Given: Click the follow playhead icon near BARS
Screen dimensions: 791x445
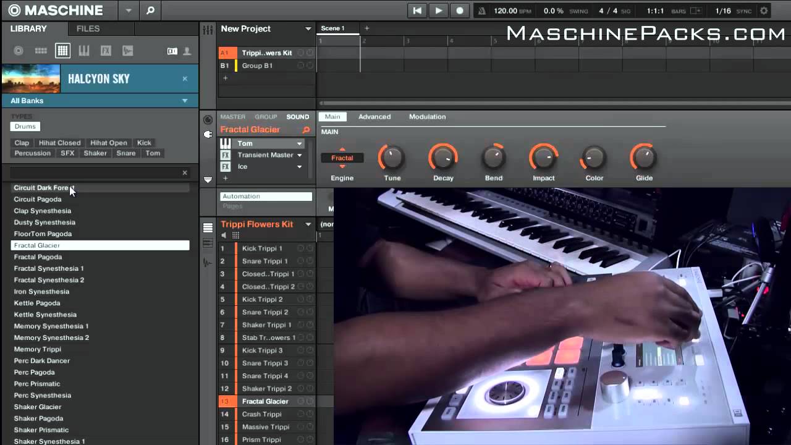Looking at the screenshot, I should 695,11.
